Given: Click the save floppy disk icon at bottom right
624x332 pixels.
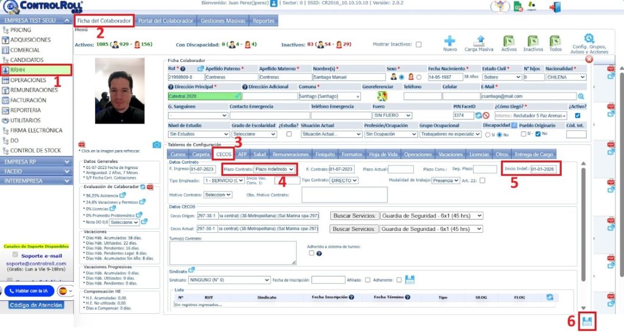Looking at the screenshot, I should tap(587, 322).
